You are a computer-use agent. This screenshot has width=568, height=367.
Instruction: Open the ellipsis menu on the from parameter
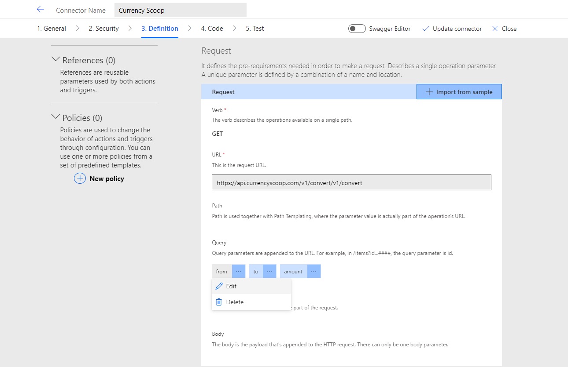click(x=238, y=271)
